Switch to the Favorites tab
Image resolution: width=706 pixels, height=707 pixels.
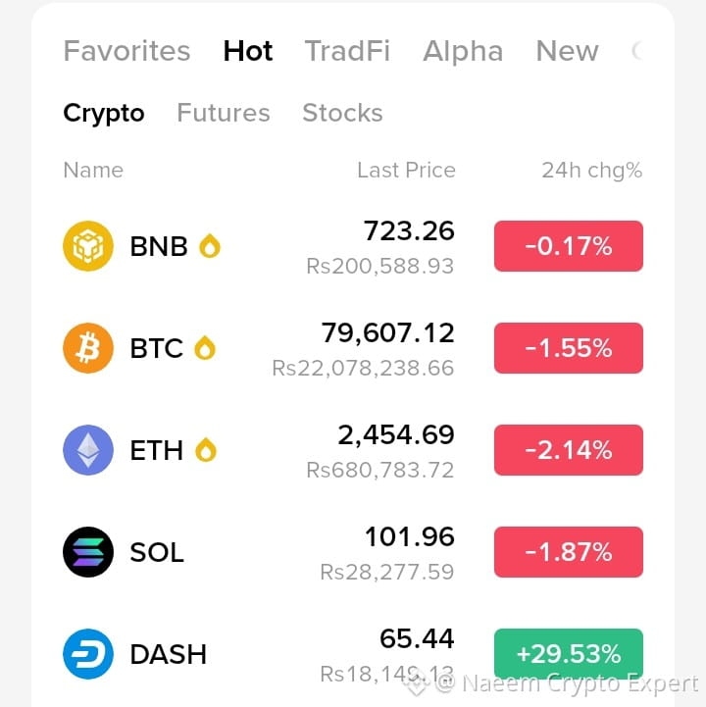pyautogui.click(x=126, y=51)
